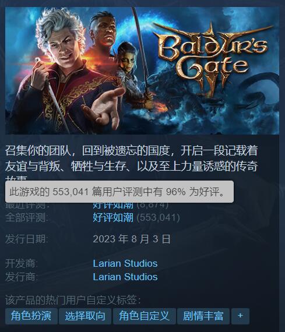Open the 剧情丰富 tag
The height and width of the screenshot is (332, 285).
tap(203, 316)
